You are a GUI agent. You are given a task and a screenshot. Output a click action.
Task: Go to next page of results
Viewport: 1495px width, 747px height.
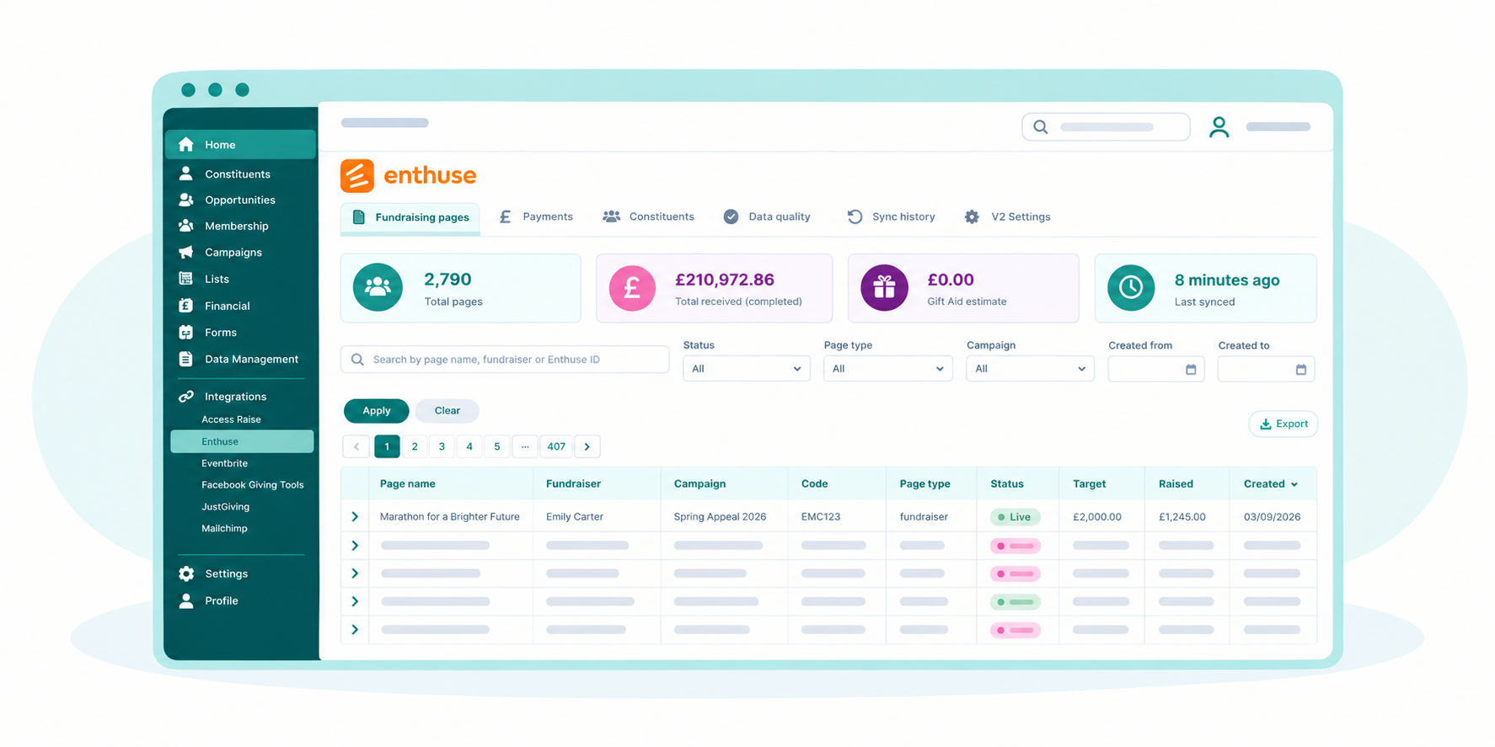click(587, 446)
